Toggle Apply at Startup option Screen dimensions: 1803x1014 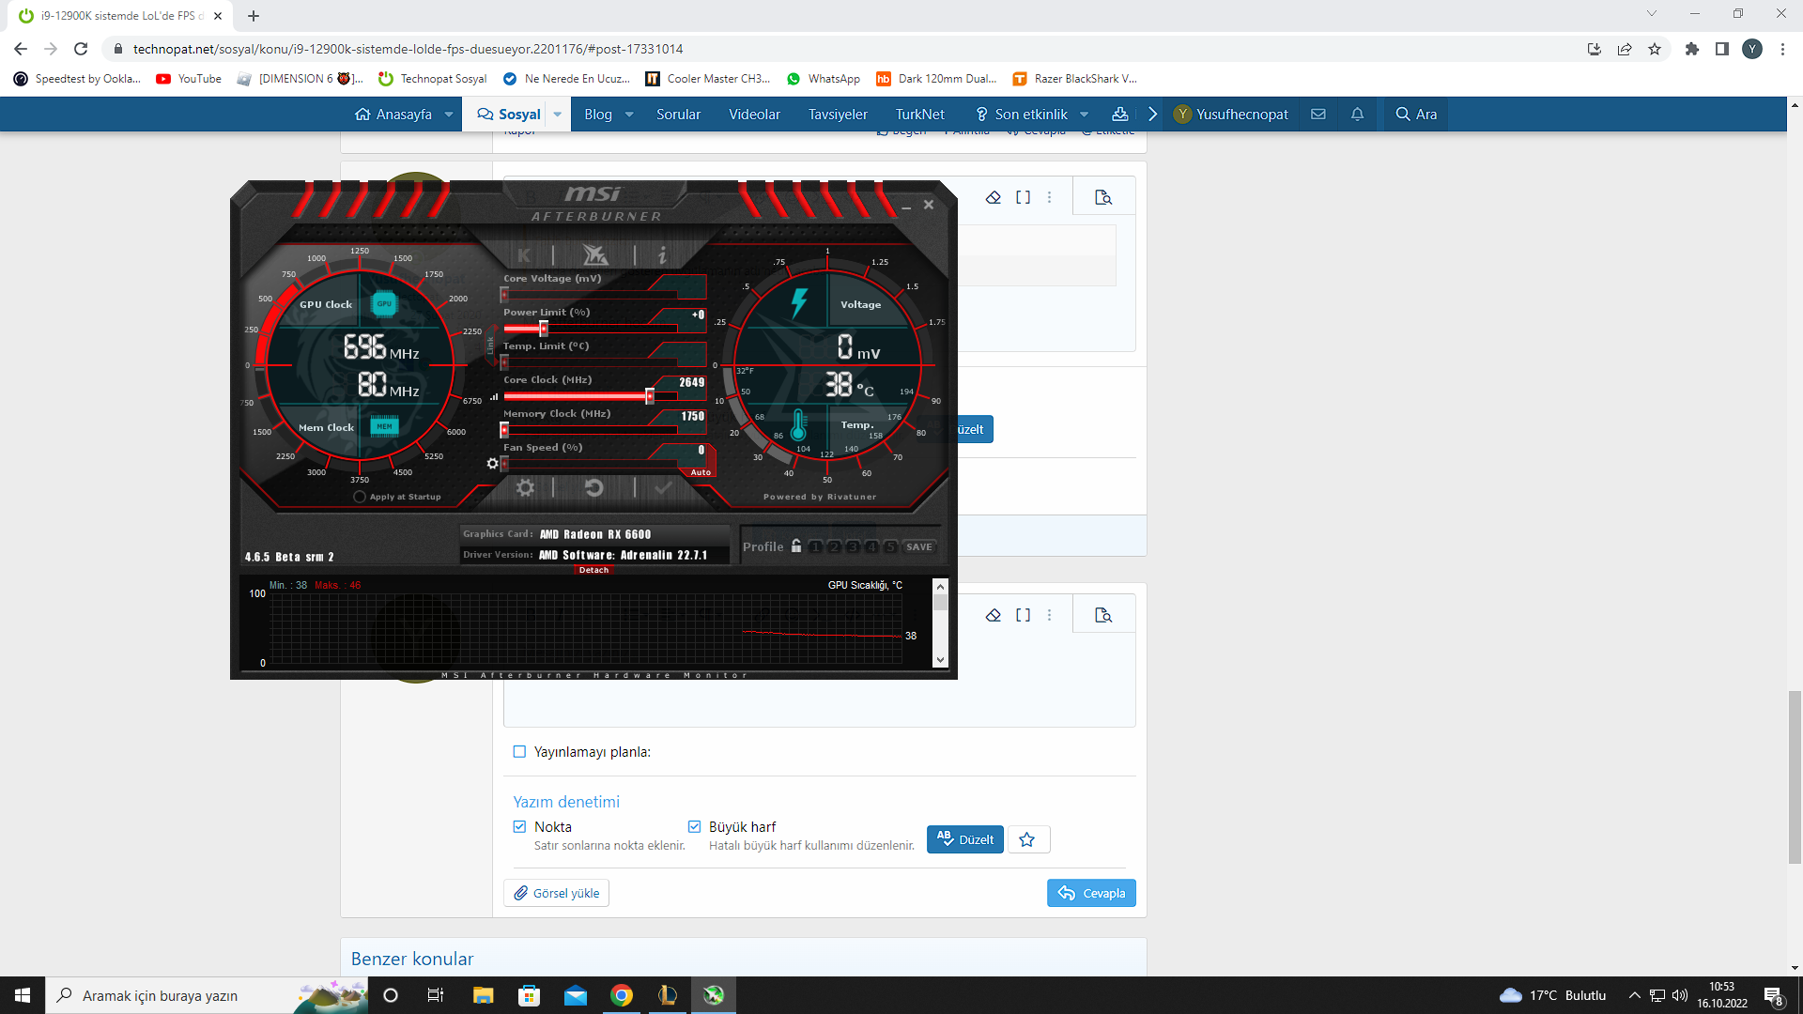(360, 497)
